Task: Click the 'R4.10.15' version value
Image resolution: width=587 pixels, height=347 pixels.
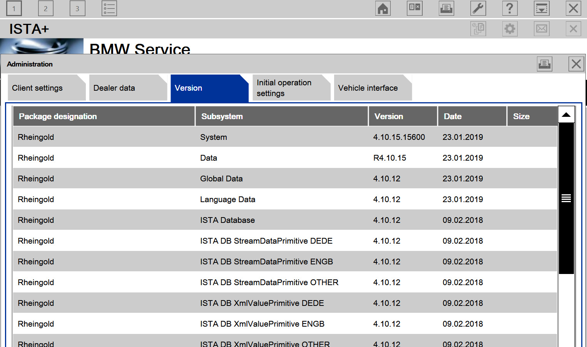Action: tap(390, 158)
